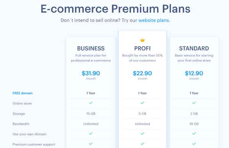Select the BUSINESS plan heading
The width and height of the screenshot is (229, 148).
click(x=91, y=49)
